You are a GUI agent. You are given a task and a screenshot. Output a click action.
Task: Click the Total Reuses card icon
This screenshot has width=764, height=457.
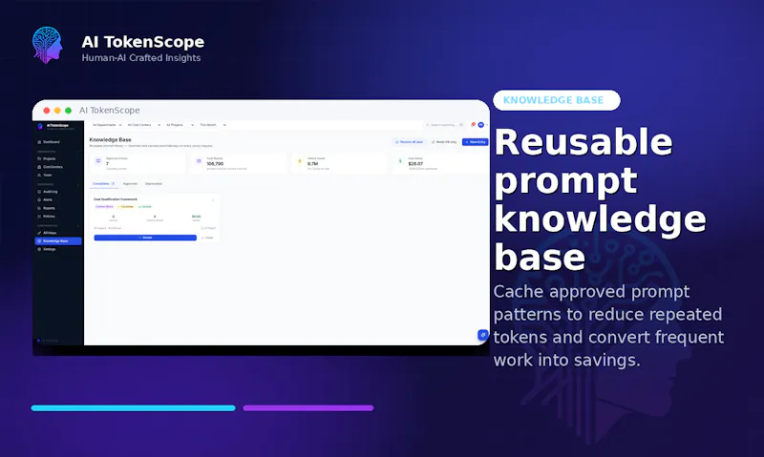tap(199, 161)
